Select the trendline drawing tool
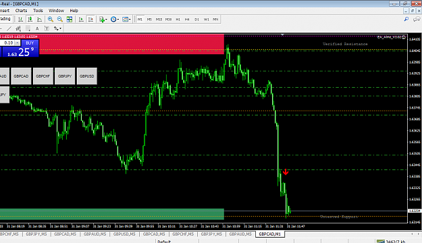This screenshot has height=243, width=422. (9, 28)
